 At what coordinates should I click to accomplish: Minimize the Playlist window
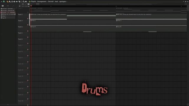click(x=183, y=1)
